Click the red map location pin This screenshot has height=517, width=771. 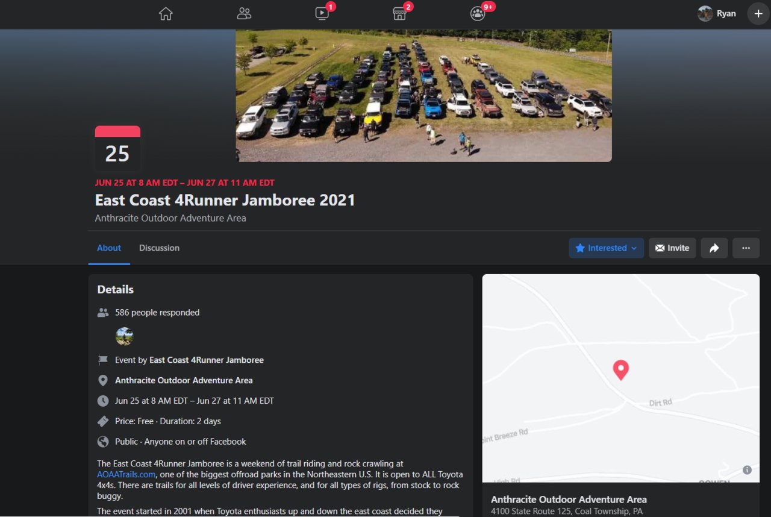pos(620,369)
